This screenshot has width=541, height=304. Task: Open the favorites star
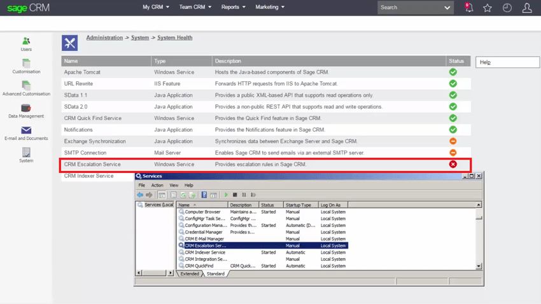coord(487,8)
